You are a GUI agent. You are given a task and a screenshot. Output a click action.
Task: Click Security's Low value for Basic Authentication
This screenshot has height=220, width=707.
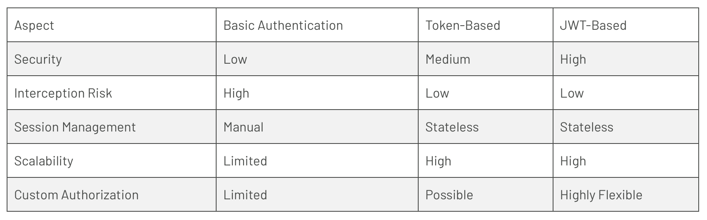point(235,60)
